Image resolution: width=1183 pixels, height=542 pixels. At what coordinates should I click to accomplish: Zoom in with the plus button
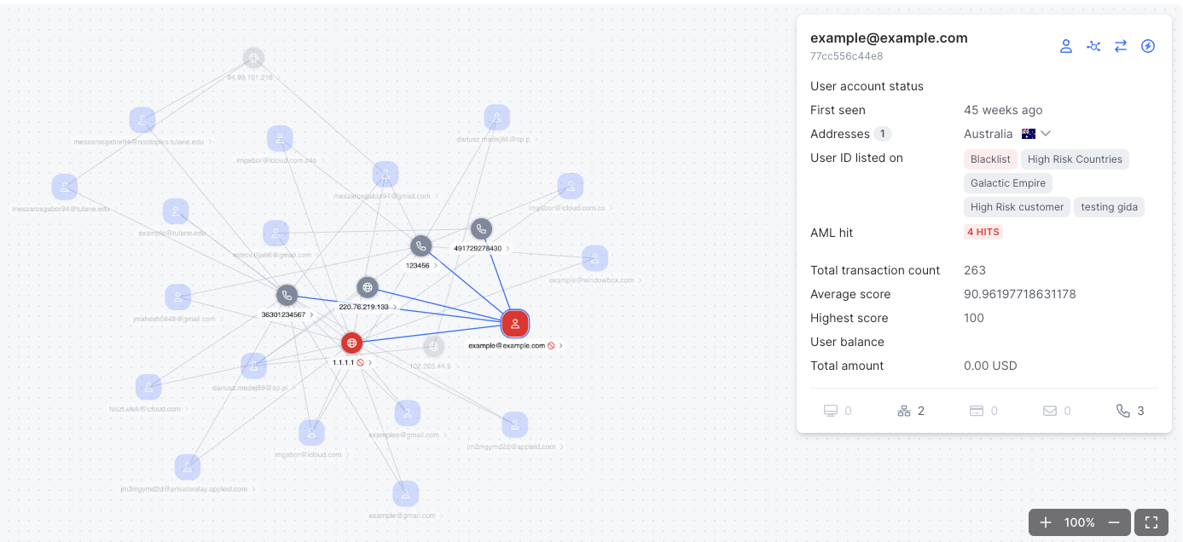(1046, 522)
